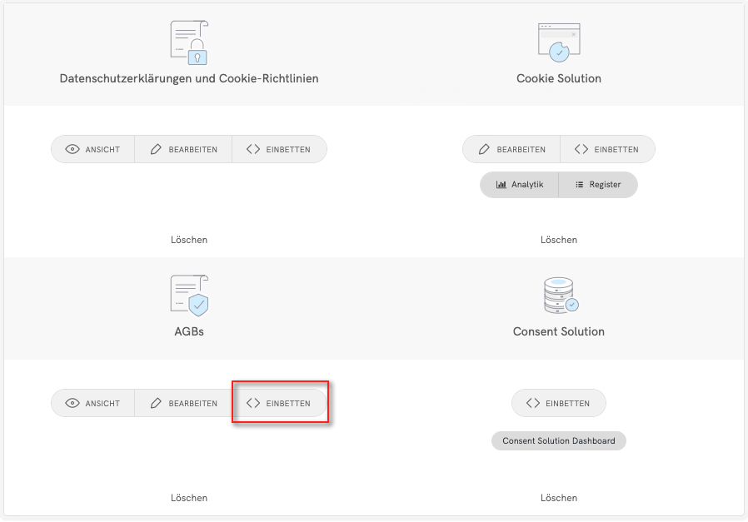Image resolution: width=748 pixels, height=522 pixels.
Task: Delete Datenschutzerklärungen via the Löschen link
Action: point(189,240)
